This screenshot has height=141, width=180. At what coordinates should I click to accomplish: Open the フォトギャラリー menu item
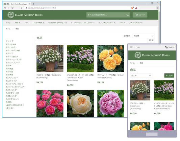(x=136, y=23)
